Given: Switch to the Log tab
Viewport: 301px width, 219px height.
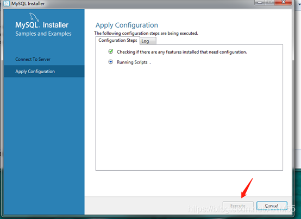Looking at the screenshot, I should (x=148, y=41).
